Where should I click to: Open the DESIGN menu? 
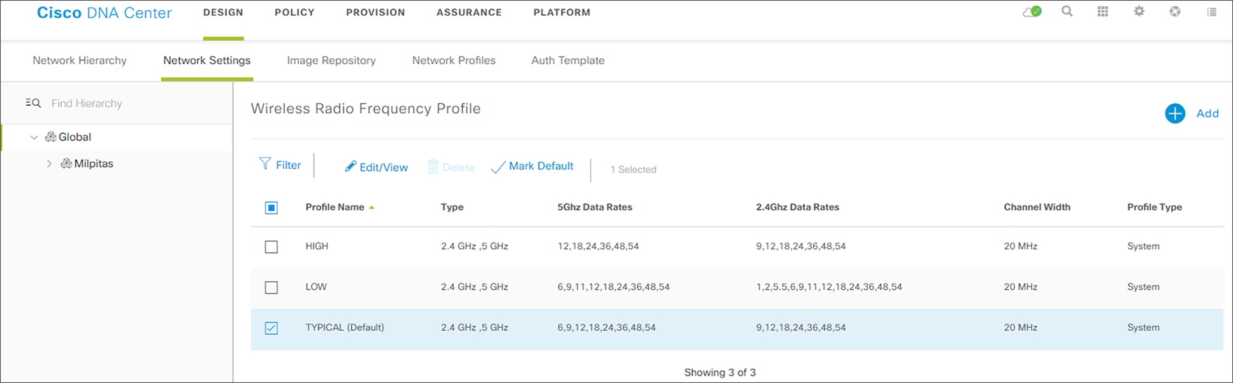(x=223, y=12)
